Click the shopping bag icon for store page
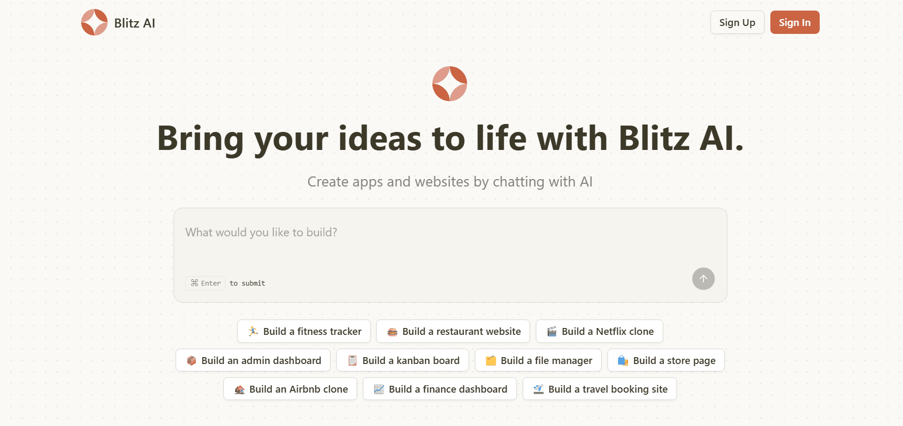This screenshot has height=426, width=903. click(x=623, y=361)
